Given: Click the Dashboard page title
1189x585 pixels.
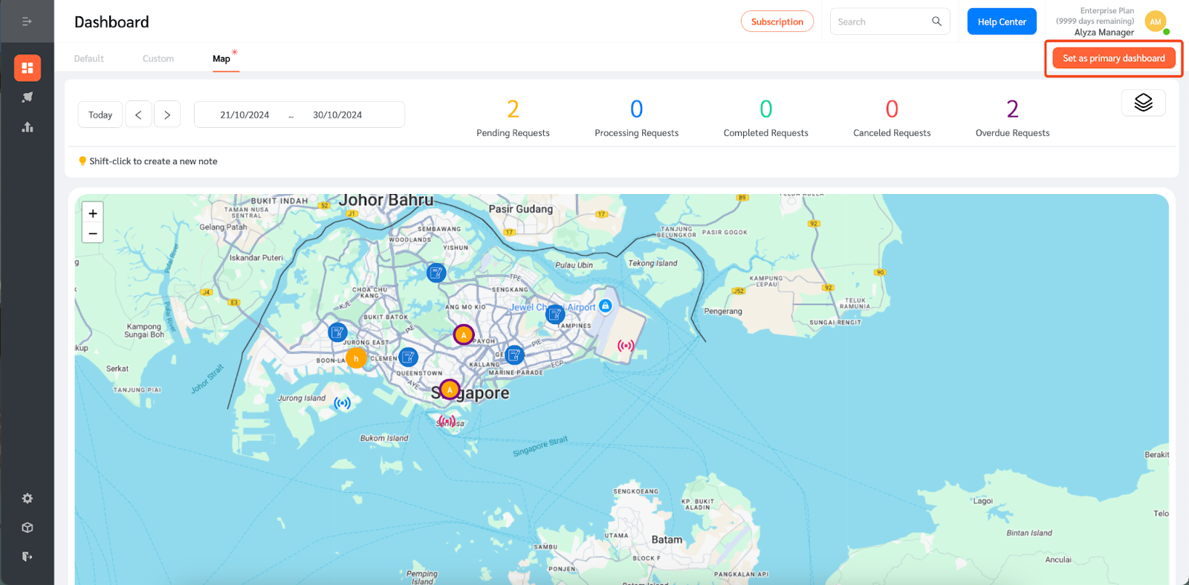Looking at the screenshot, I should [x=111, y=22].
